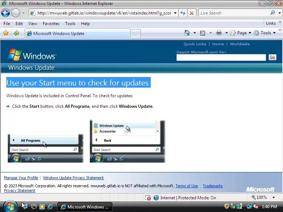Open Manage Your Profile link
The width and height of the screenshot is (283, 212).
(x=21, y=178)
